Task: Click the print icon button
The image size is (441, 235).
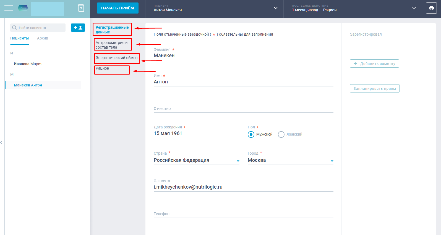Action: (431, 8)
